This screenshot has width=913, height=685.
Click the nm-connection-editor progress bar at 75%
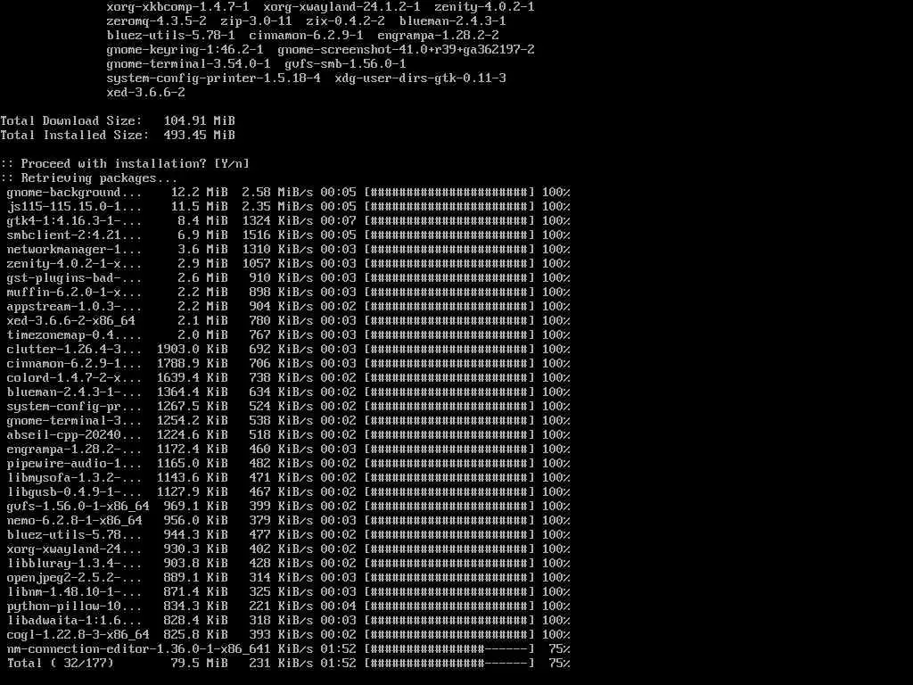449,649
